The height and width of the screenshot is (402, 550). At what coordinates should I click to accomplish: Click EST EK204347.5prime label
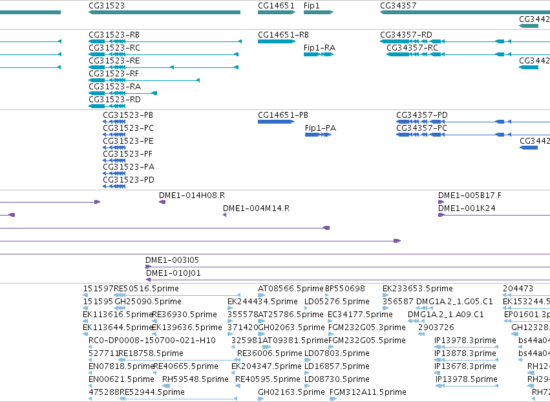[266, 366]
